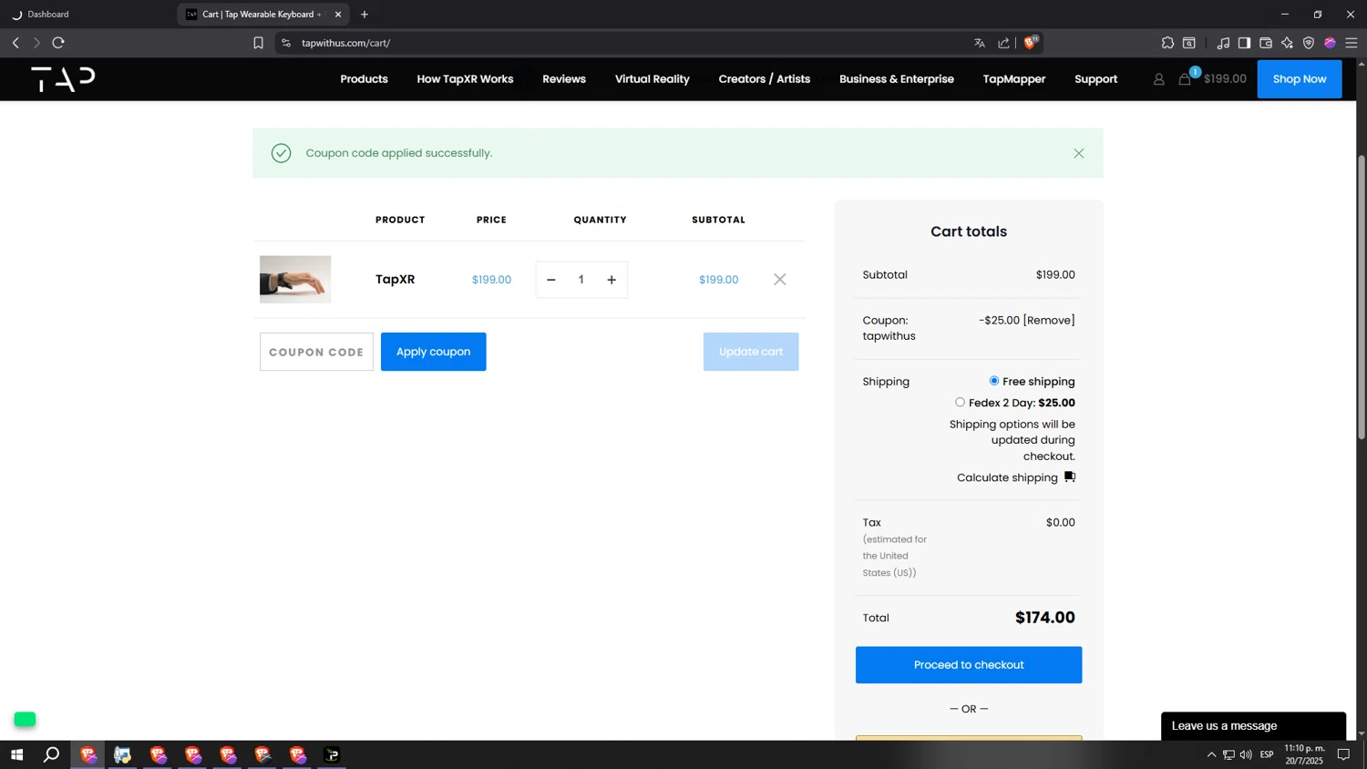
Task: Bookmark this page with the bookmark icon
Action: click(x=258, y=43)
